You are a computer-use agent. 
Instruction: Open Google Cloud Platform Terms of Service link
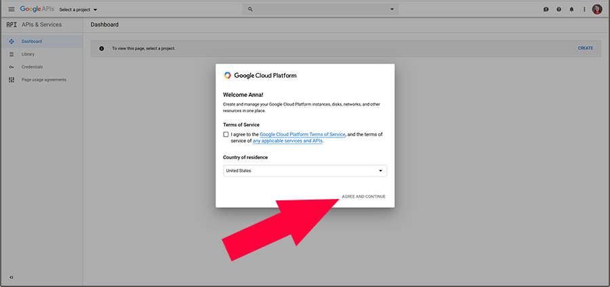[x=303, y=135]
